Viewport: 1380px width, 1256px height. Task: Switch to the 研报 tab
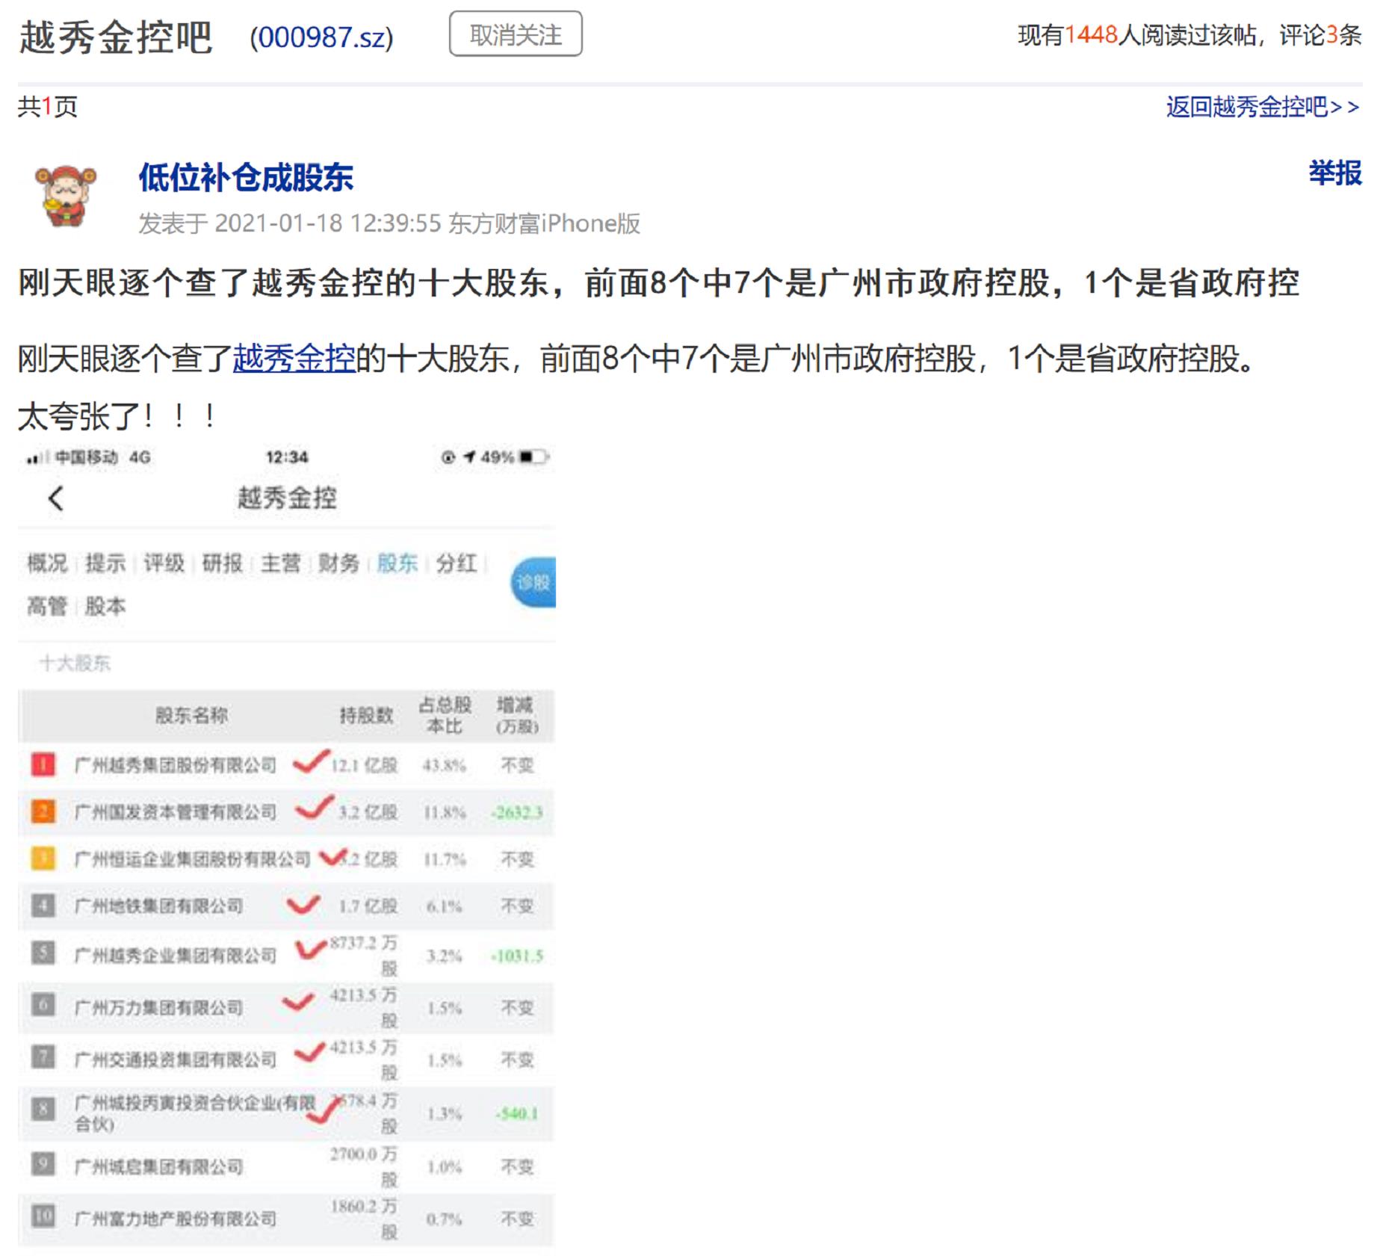[x=222, y=563]
